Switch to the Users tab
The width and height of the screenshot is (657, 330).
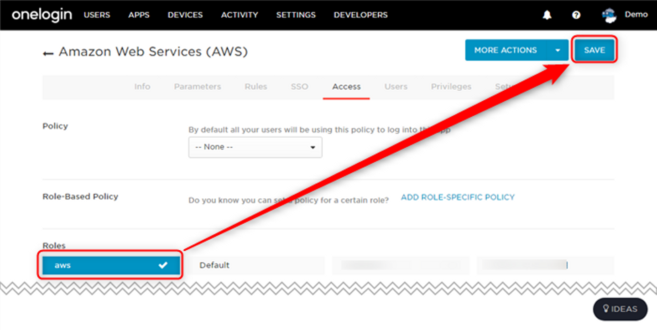click(x=396, y=87)
